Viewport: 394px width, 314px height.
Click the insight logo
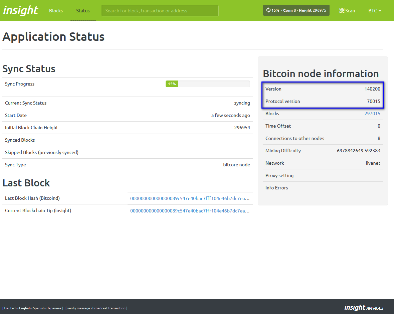tap(20, 10)
